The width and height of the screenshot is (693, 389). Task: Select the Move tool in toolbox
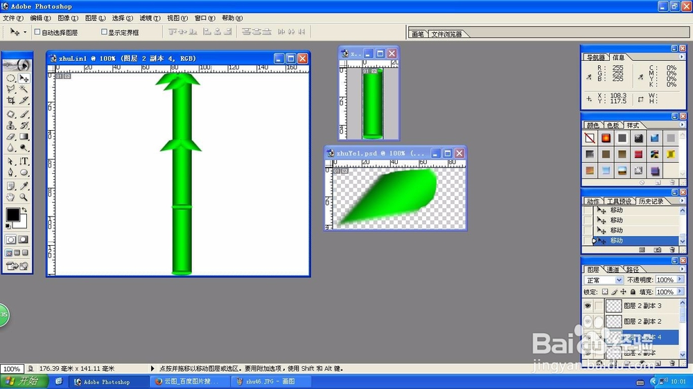coord(24,79)
